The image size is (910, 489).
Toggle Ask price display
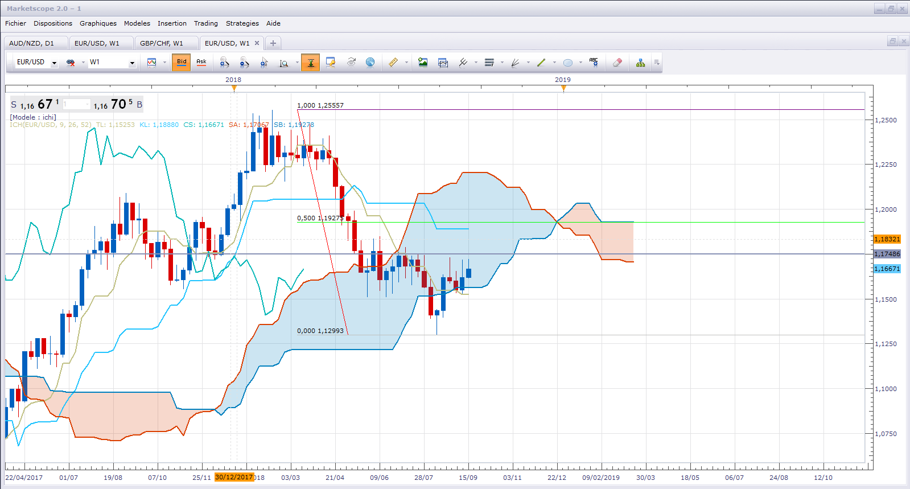[x=201, y=63]
